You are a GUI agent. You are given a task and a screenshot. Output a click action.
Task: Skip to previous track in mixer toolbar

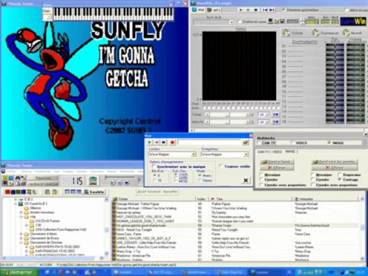(265, 10)
